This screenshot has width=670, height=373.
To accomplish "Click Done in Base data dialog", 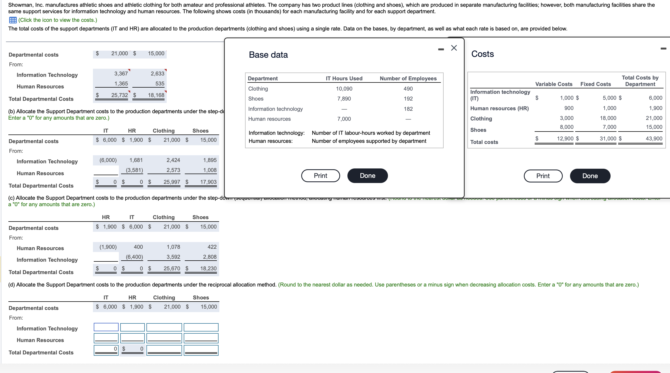I will click(x=367, y=176).
